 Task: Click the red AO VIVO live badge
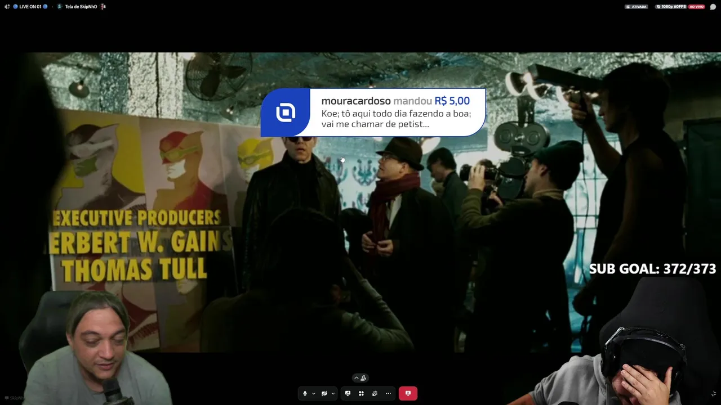coord(697,7)
